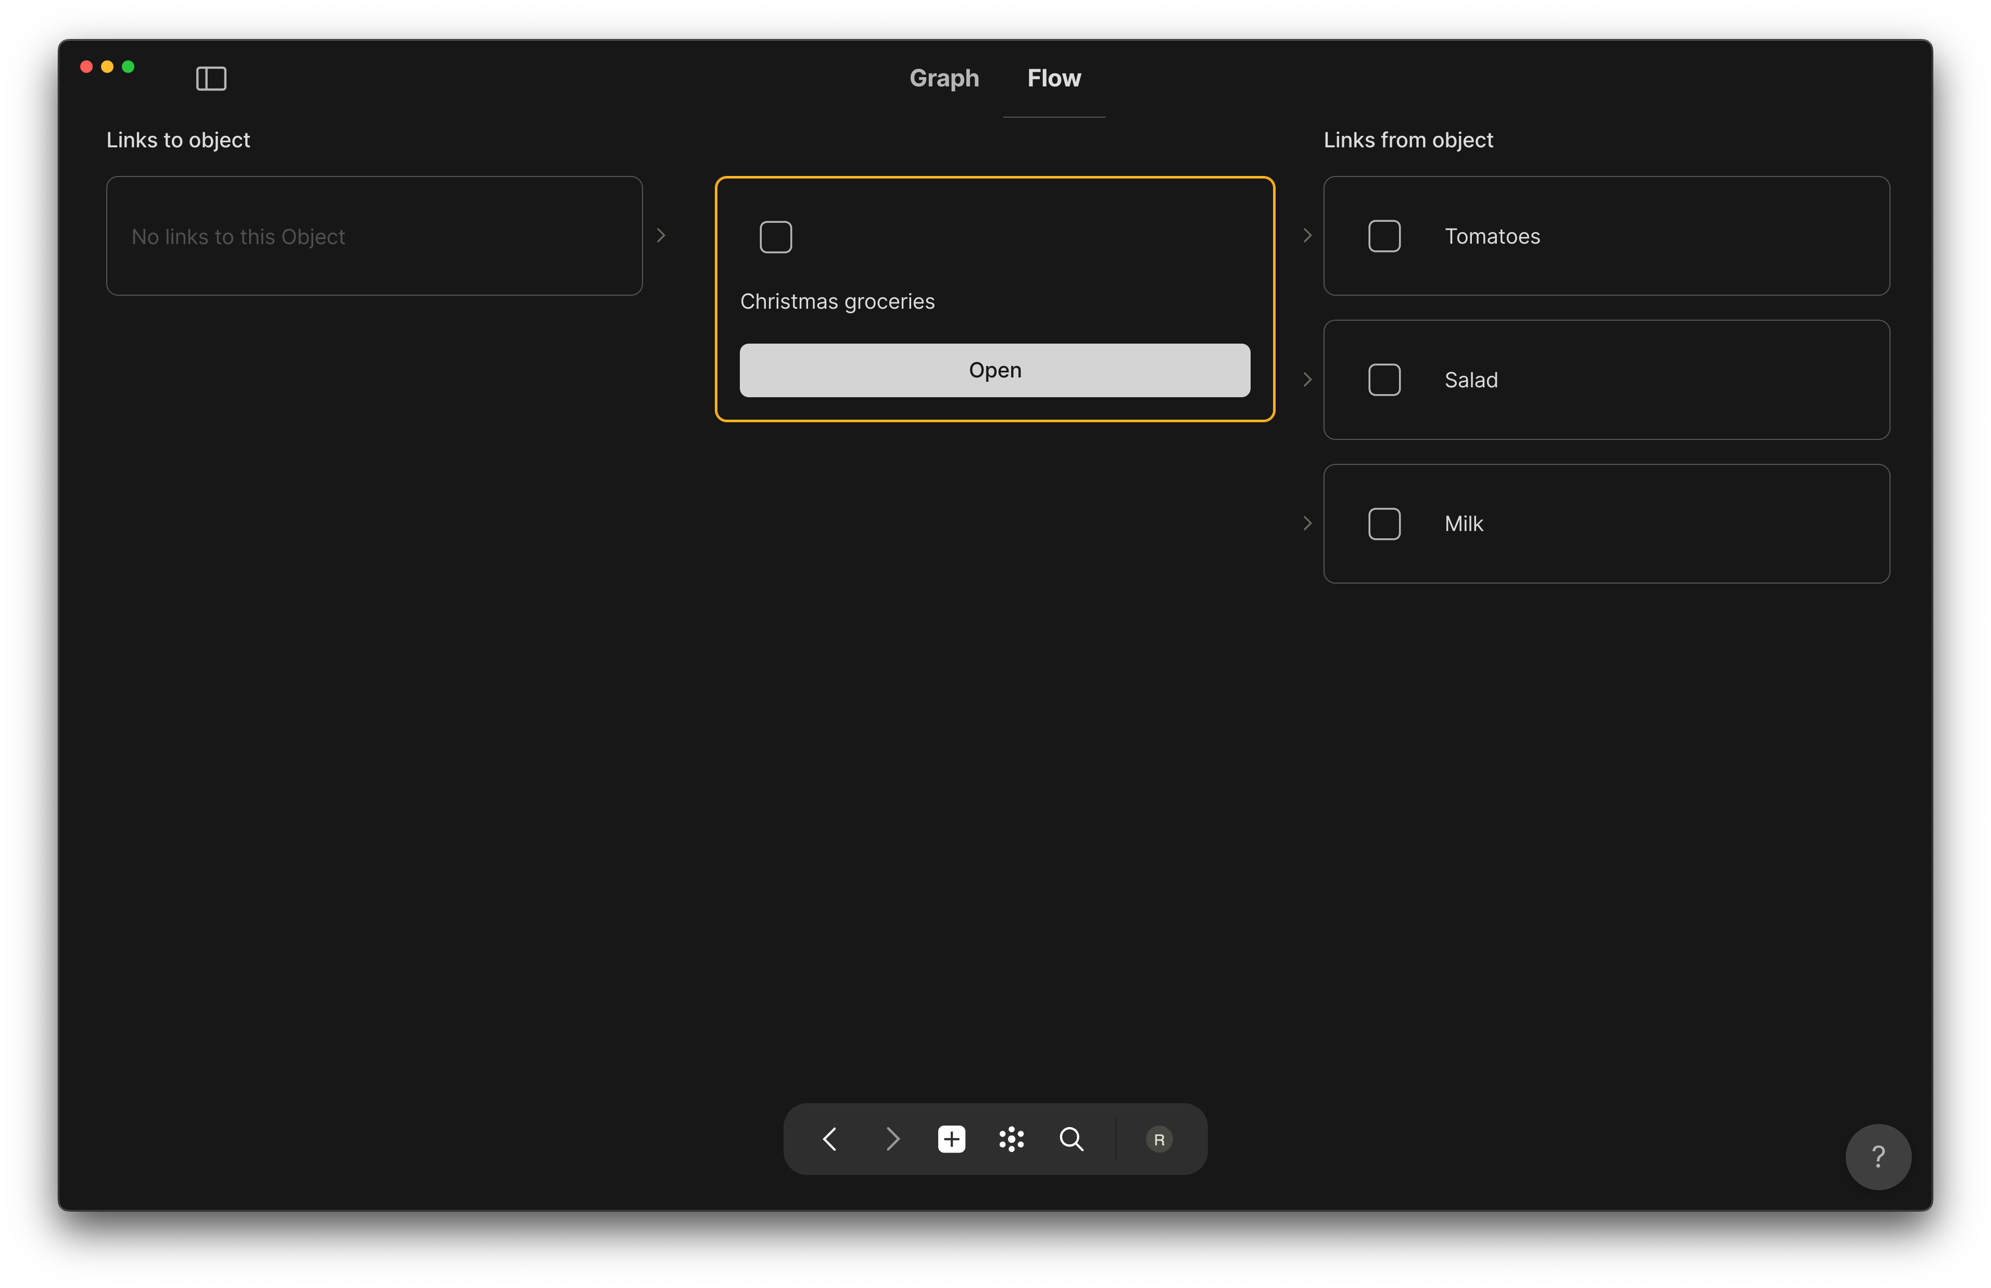The width and height of the screenshot is (1991, 1288).
Task: Click the R profile avatar
Action: pos(1159,1138)
